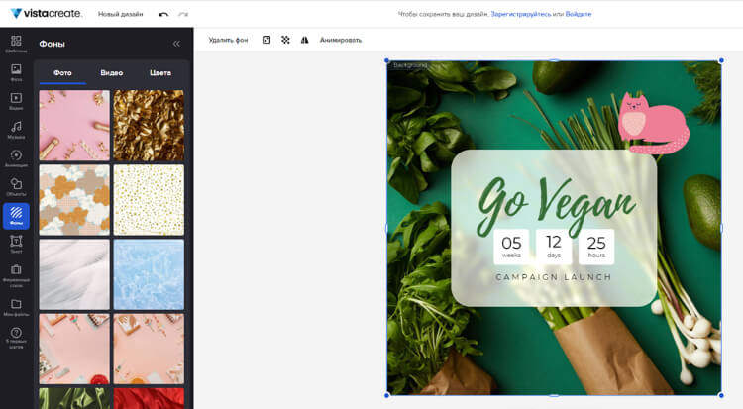Click the Войдите login link
The height and width of the screenshot is (409, 743).
[579, 14]
